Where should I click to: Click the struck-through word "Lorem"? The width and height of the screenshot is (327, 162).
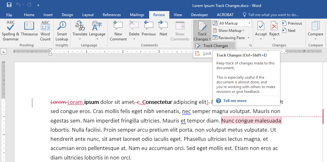58,102
